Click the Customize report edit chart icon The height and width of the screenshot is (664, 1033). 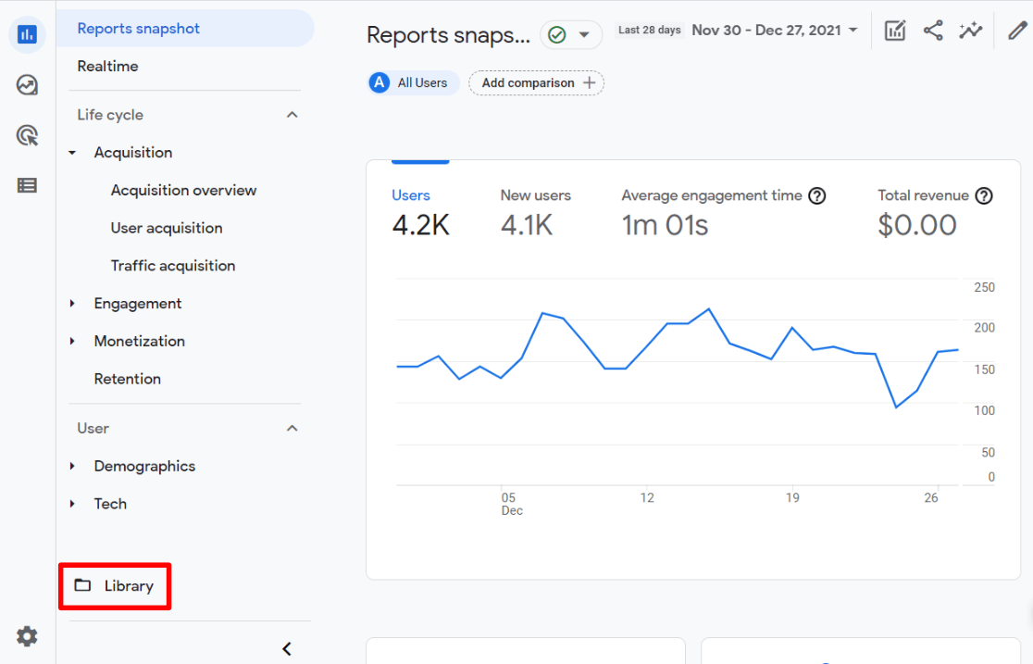894,31
